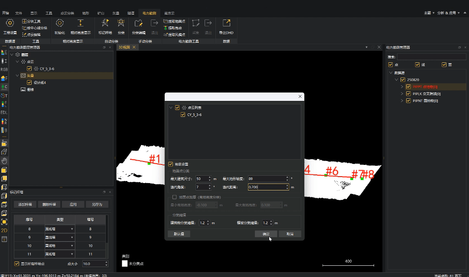469x277 pixels.
Task: Click the 默认值 button
Action: 179,234
